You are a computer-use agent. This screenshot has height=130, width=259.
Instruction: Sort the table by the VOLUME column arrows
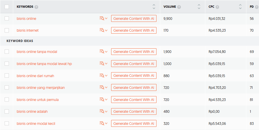coord(199,7)
